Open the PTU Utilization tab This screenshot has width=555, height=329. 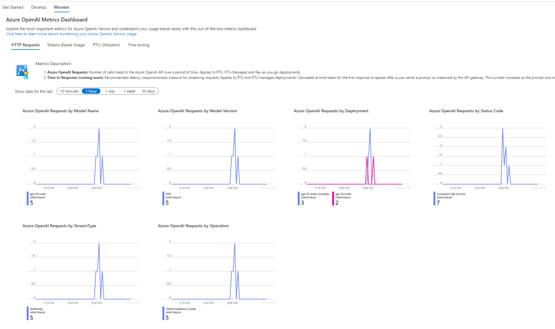click(106, 45)
